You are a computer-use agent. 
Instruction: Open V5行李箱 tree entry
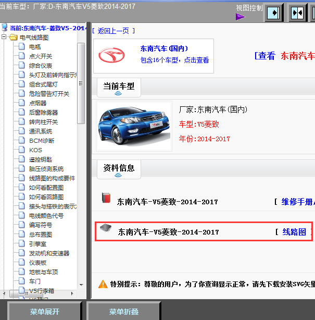42,291
